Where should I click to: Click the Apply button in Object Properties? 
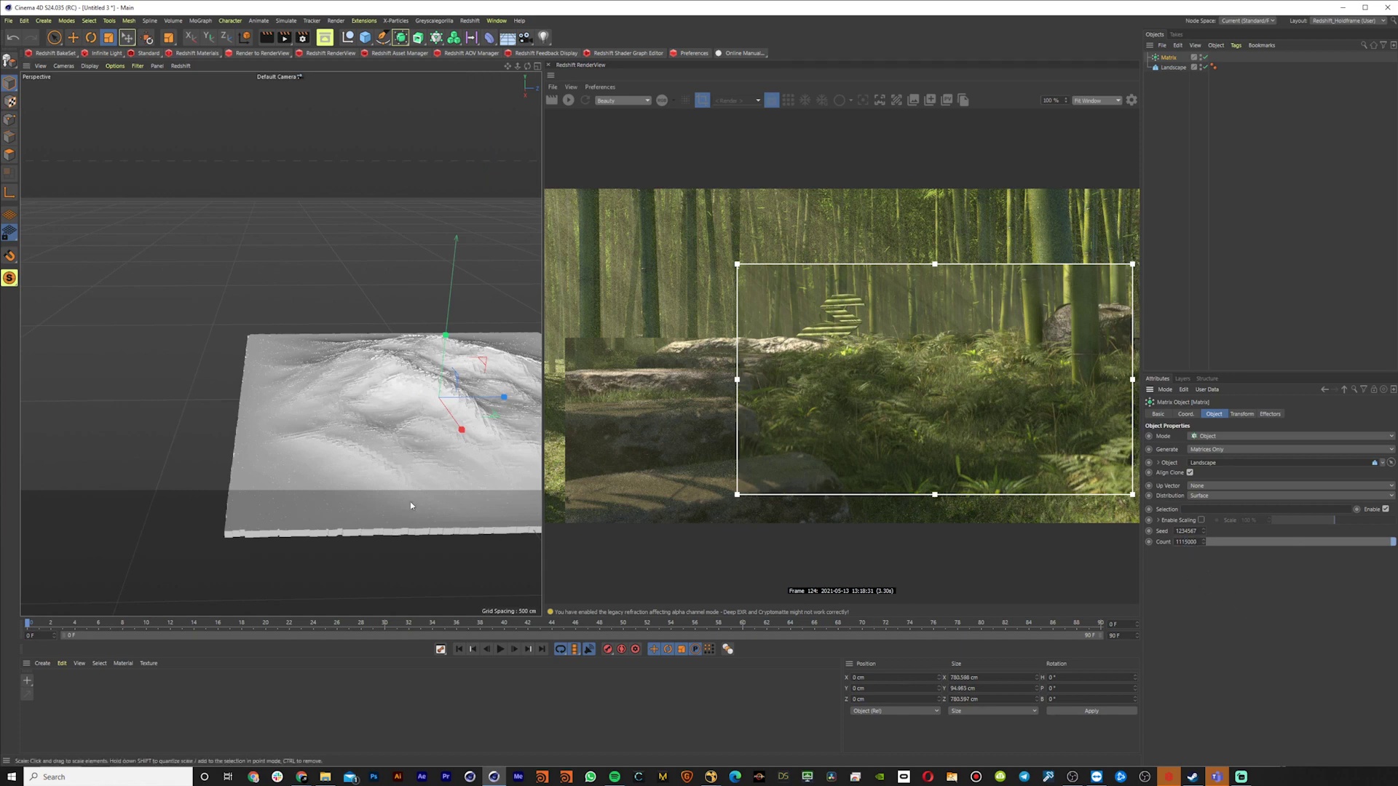[x=1091, y=710]
